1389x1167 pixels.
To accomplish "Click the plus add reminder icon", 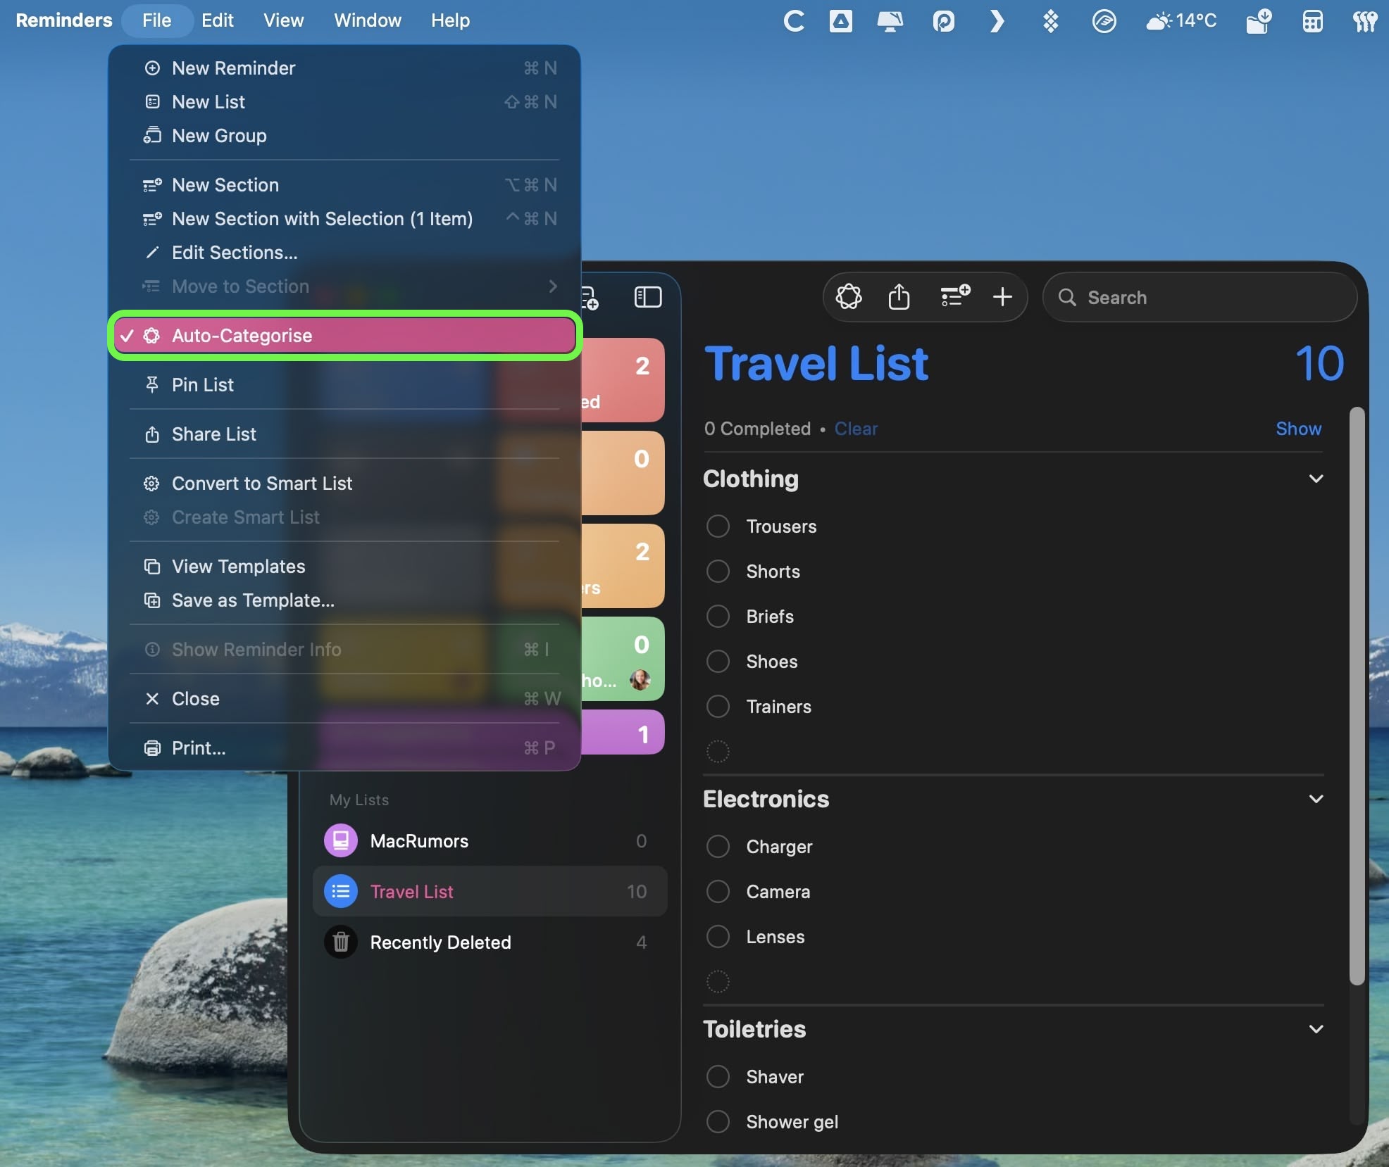I will click(1002, 297).
